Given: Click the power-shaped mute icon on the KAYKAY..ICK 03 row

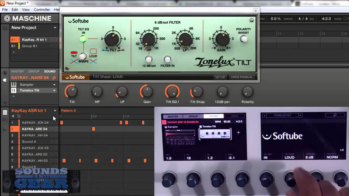Looking at the screenshot, I should pyautogui.click(x=56, y=148).
